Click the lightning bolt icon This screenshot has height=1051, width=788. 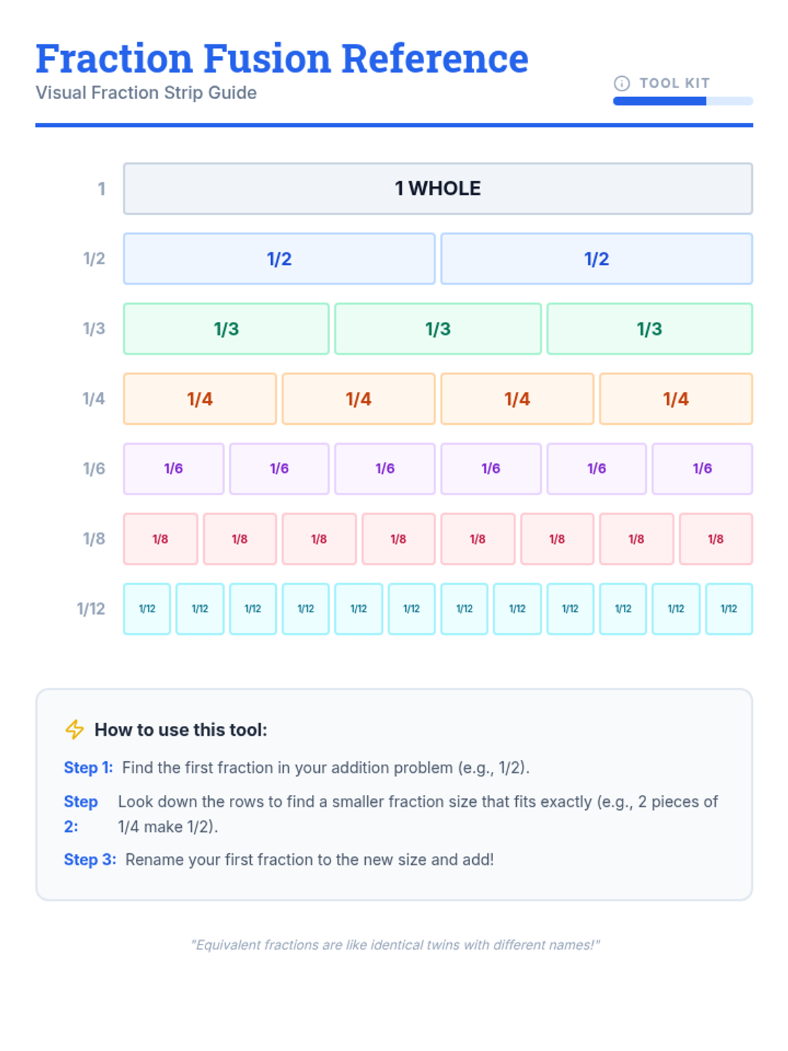[74, 729]
